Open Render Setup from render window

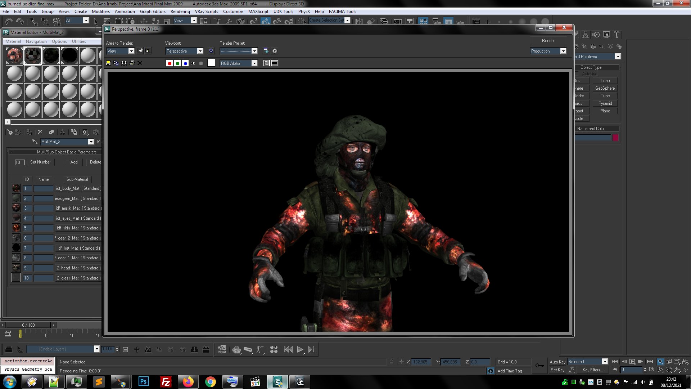[x=266, y=51]
